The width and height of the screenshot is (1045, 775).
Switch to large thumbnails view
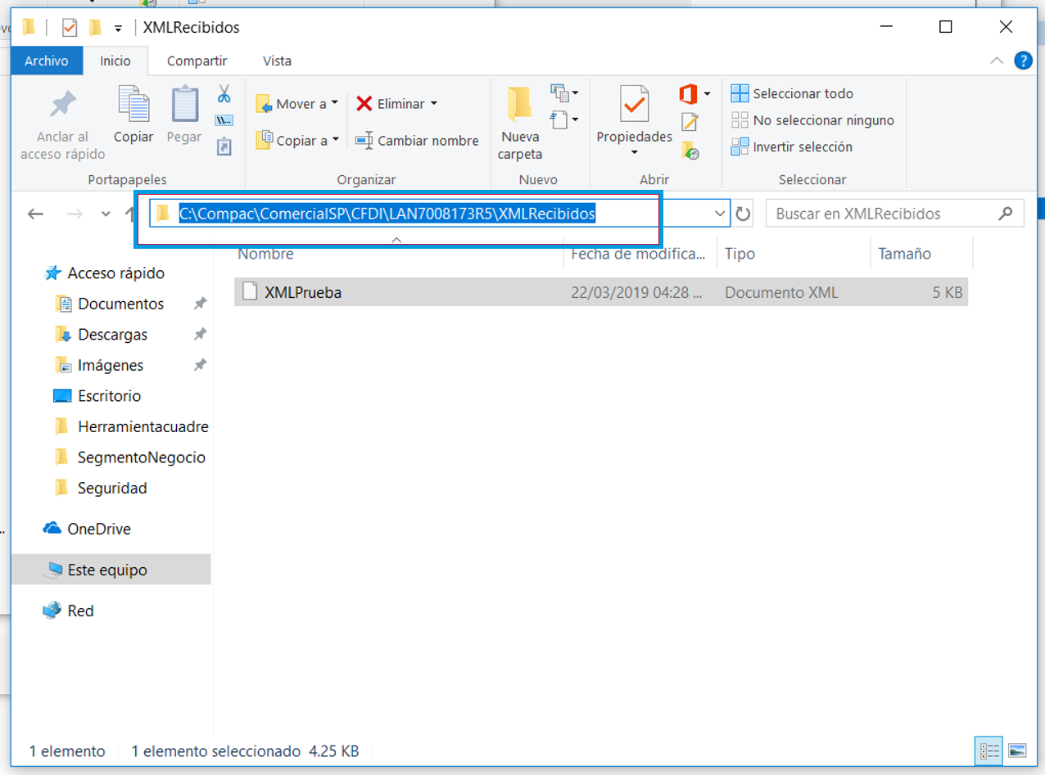(x=1017, y=750)
